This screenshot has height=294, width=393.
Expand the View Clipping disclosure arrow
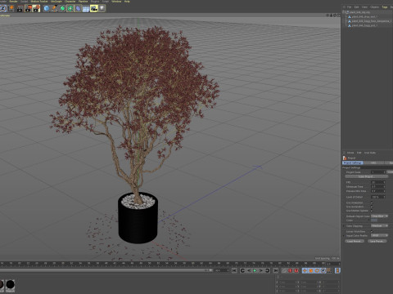tap(344, 226)
